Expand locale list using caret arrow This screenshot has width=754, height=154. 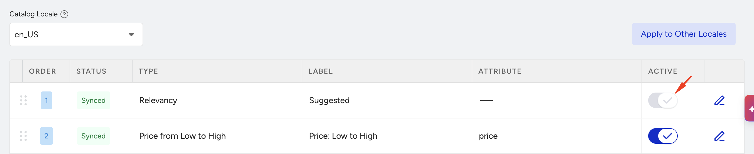tap(131, 34)
